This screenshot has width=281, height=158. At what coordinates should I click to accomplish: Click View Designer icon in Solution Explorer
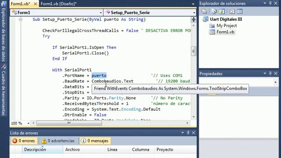click(240, 11)
